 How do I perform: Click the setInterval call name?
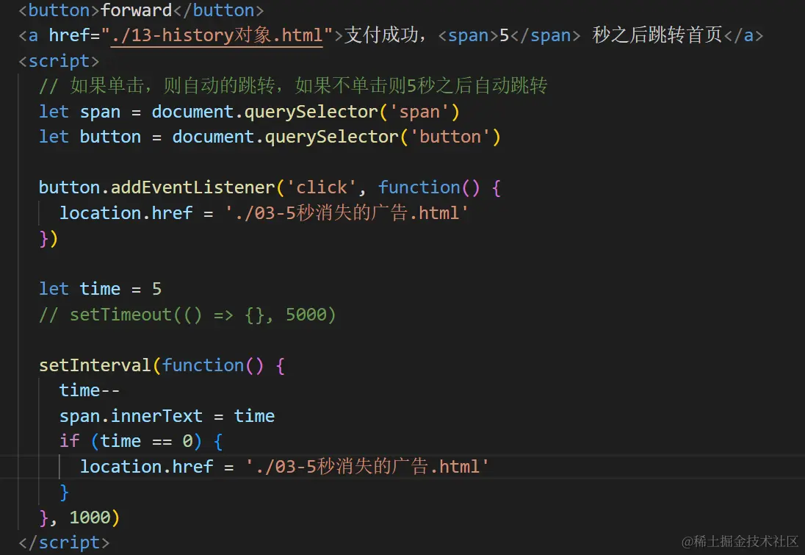(x=95, y=365)
